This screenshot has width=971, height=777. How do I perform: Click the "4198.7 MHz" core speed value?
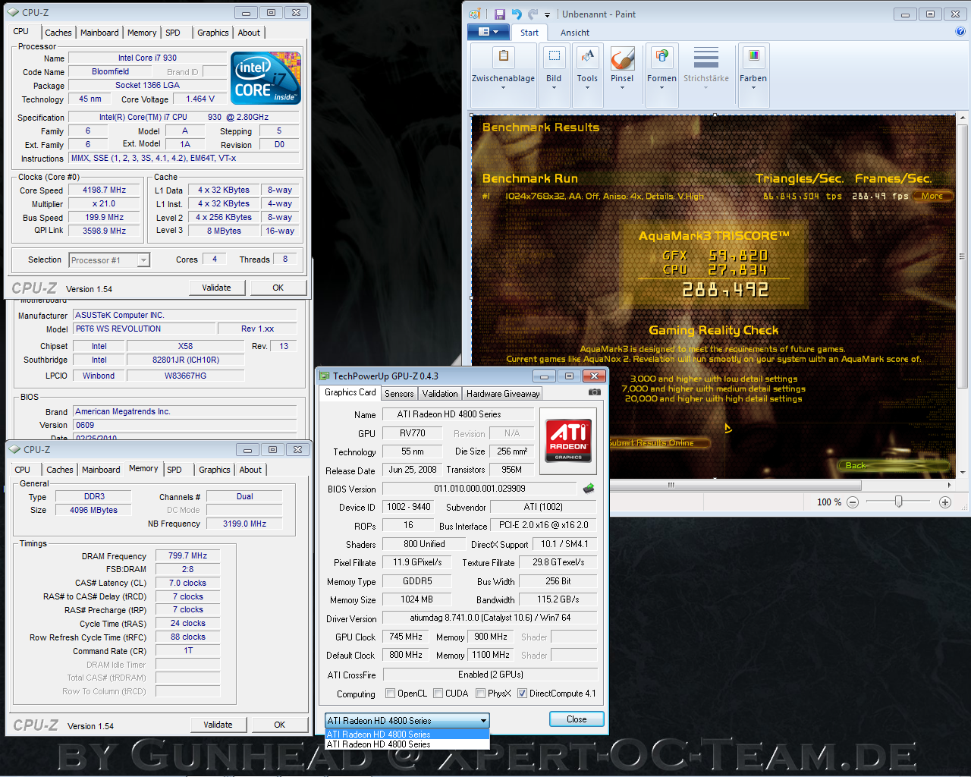(x=105, y=190)
